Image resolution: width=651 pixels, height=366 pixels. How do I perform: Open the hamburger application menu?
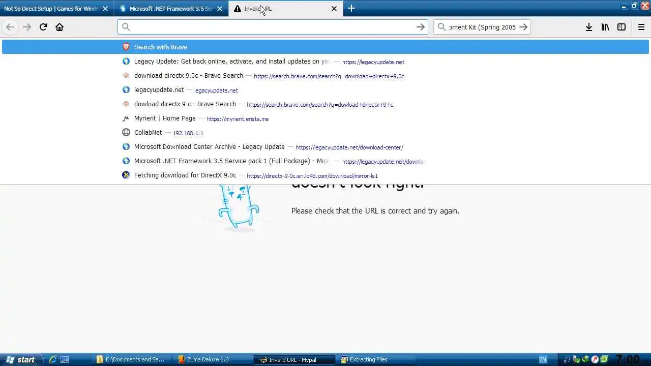pos(641,27)
